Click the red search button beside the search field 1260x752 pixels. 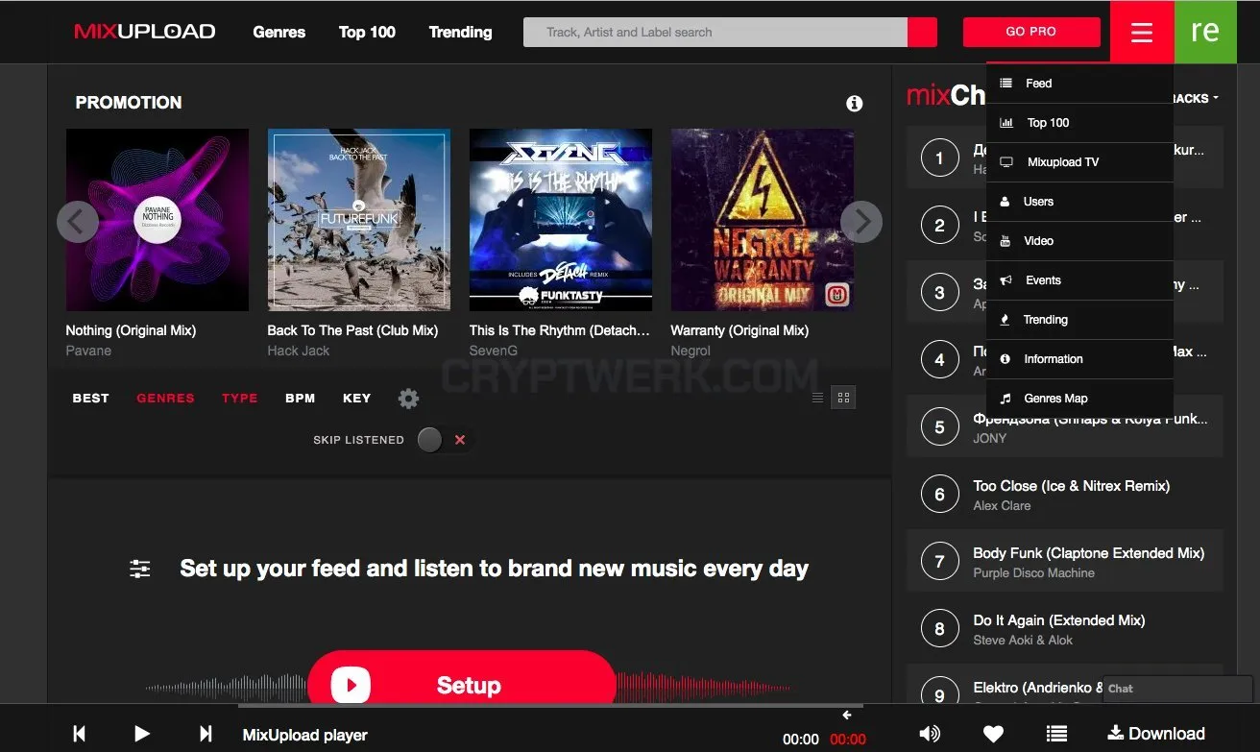[x=922, y=32]
